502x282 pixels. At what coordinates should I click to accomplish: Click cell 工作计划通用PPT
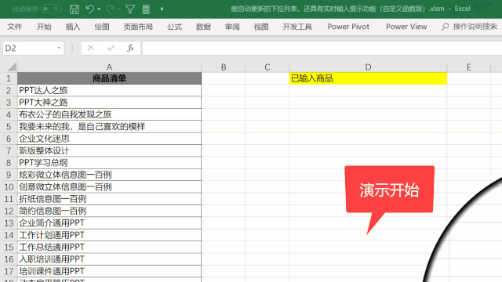[109, 235]
